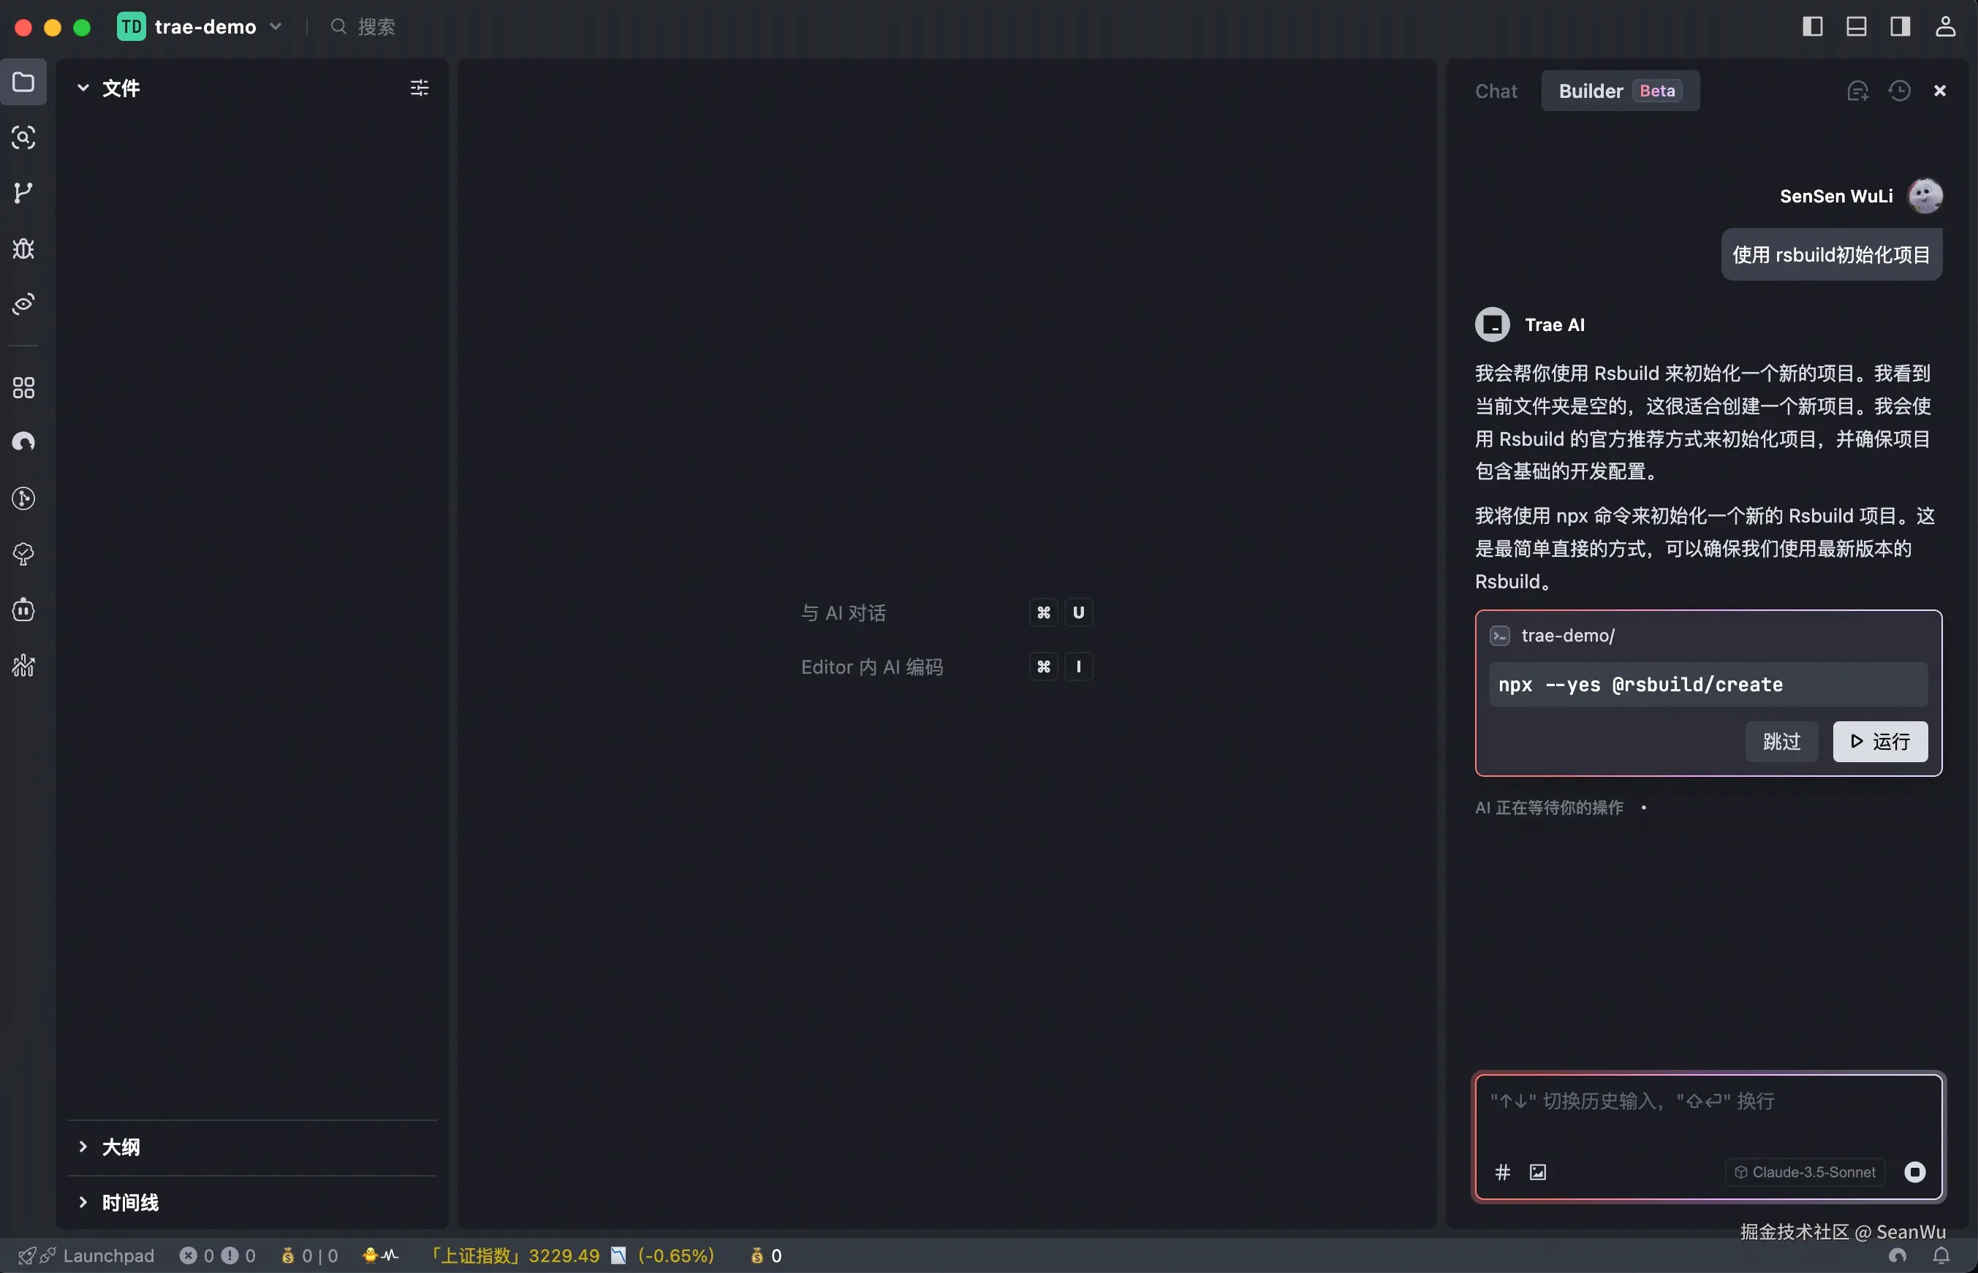Expand the 时间线 timeline section
This screenshot has width=1978, height=1273.
[x=130, y=1202]
